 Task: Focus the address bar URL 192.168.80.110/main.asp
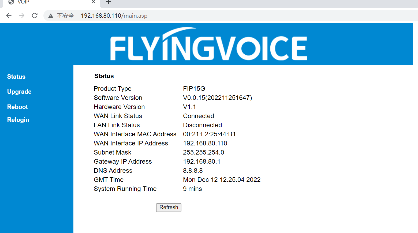coord(114,16)
